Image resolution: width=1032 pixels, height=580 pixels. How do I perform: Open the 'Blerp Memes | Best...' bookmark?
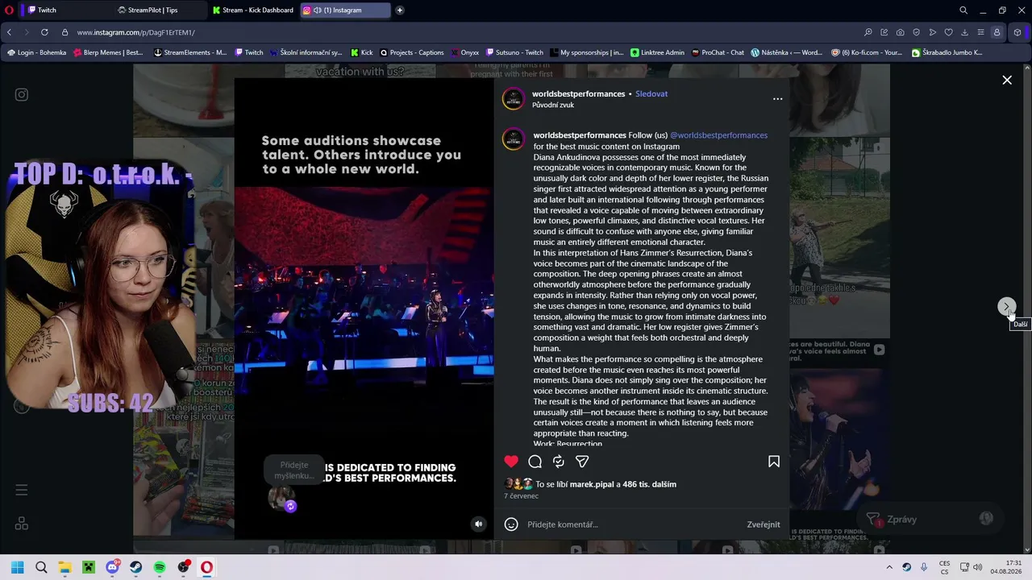(108, 52)
